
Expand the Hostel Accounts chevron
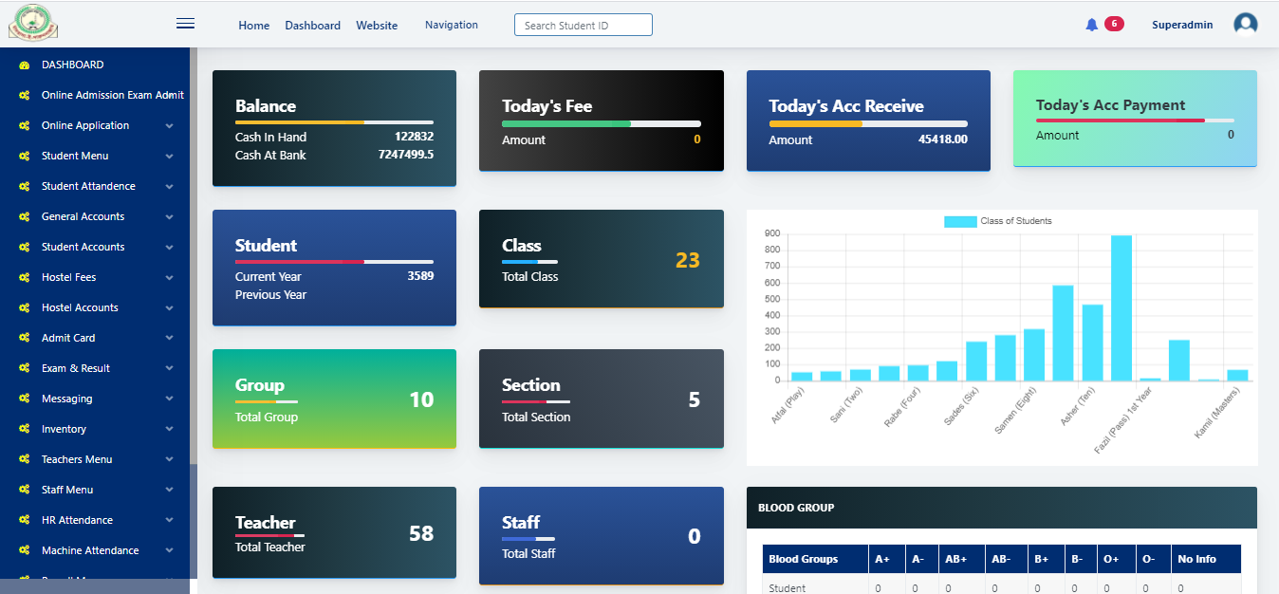coord(169,308)
